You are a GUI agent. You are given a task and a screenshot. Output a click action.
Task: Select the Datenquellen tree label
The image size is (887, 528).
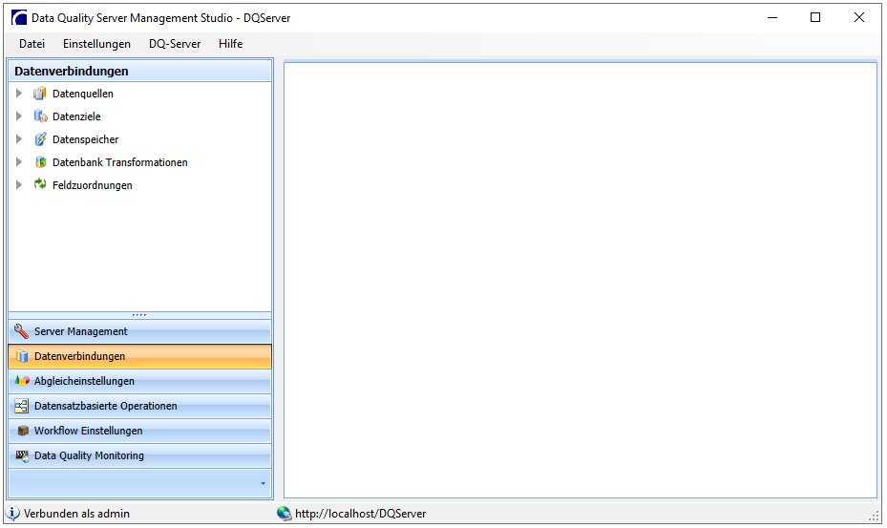click(x=83, y=94)
